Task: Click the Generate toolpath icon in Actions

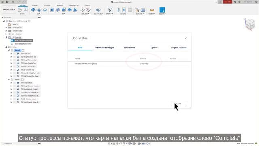Action: [x=118, y=10]
